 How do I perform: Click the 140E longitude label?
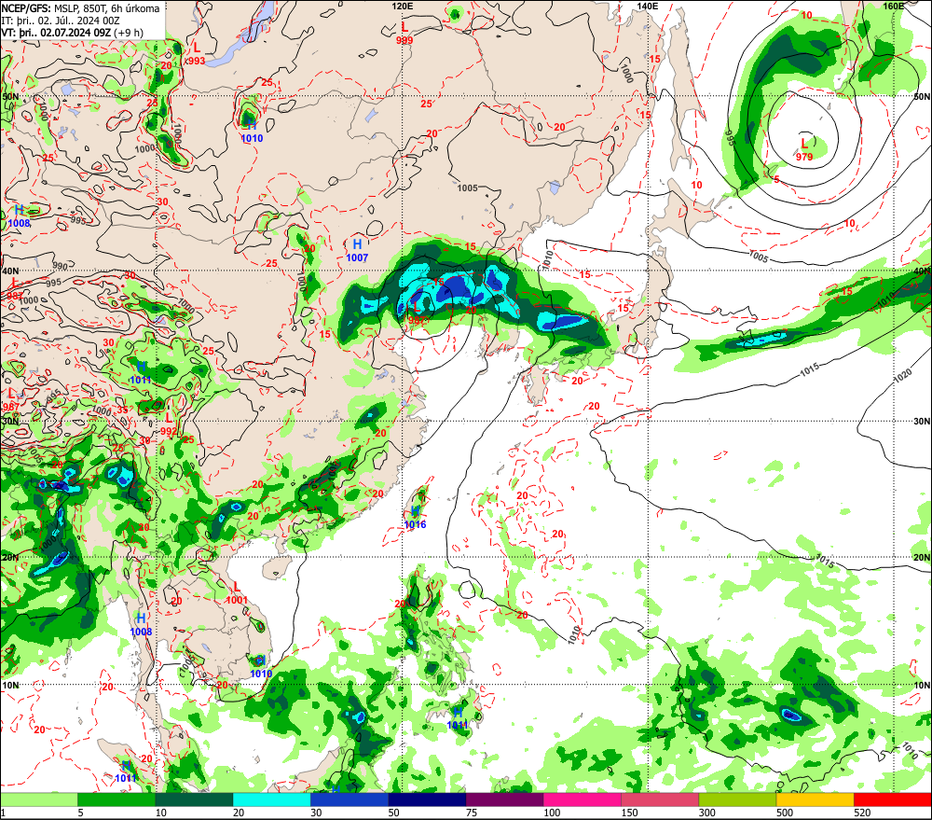coord(648,6)
